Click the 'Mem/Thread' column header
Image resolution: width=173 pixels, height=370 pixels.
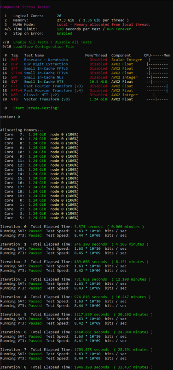coord(96,55)
